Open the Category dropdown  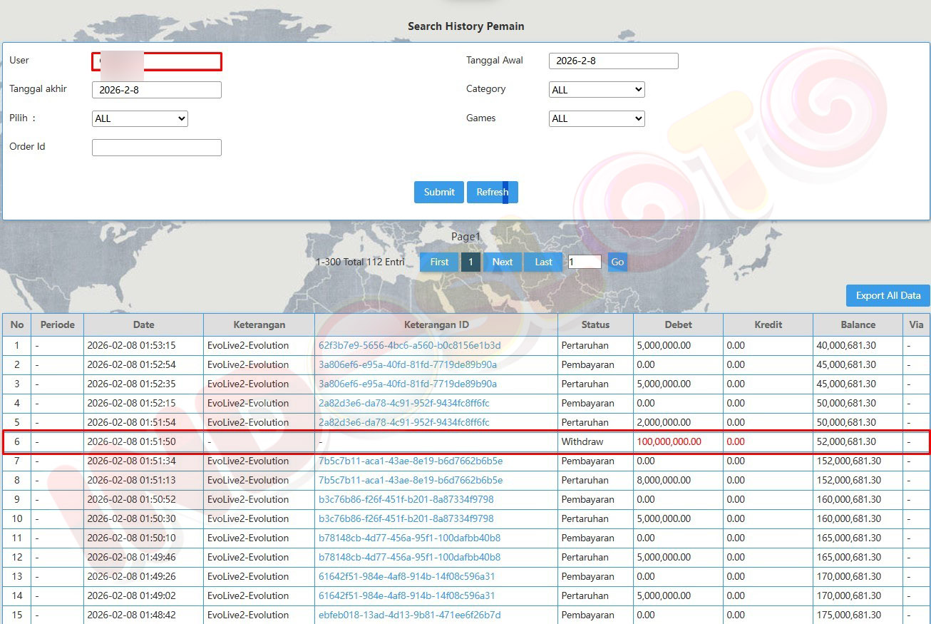coord(597,90)
